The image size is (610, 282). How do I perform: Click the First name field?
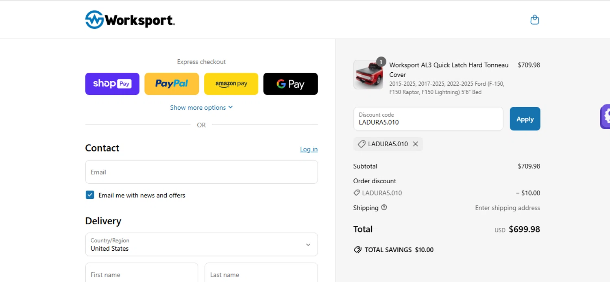point(142,273)
